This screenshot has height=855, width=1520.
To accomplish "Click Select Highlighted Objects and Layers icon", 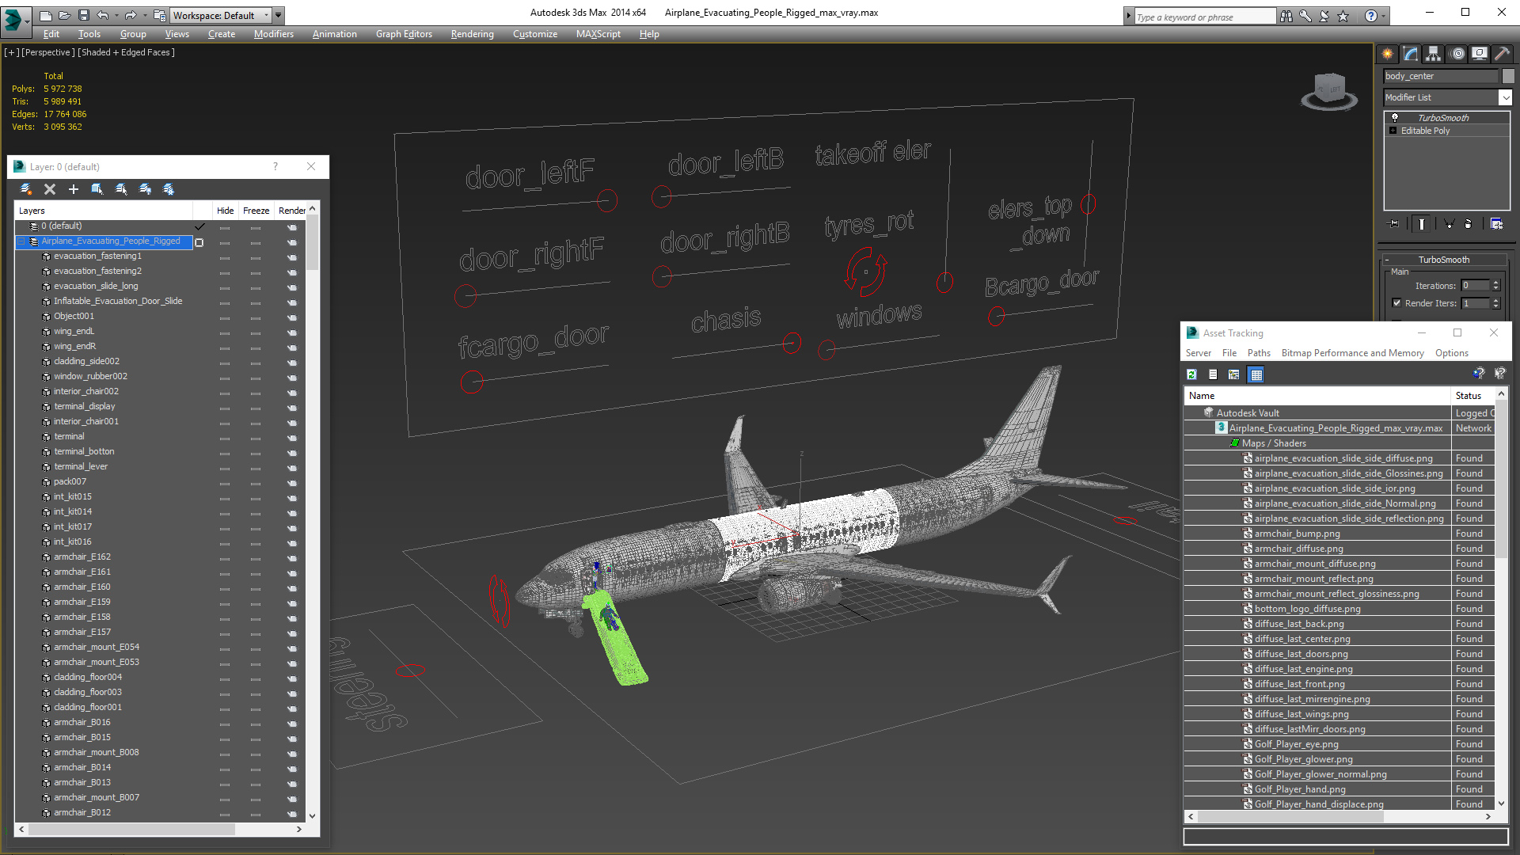I will pyautogui.click(x=97, y=189).
